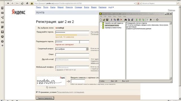The height and width of the screenshot is (101, 181).
Task: Open the search engine selector dropdown arrow
Action: tap(141, 3)
